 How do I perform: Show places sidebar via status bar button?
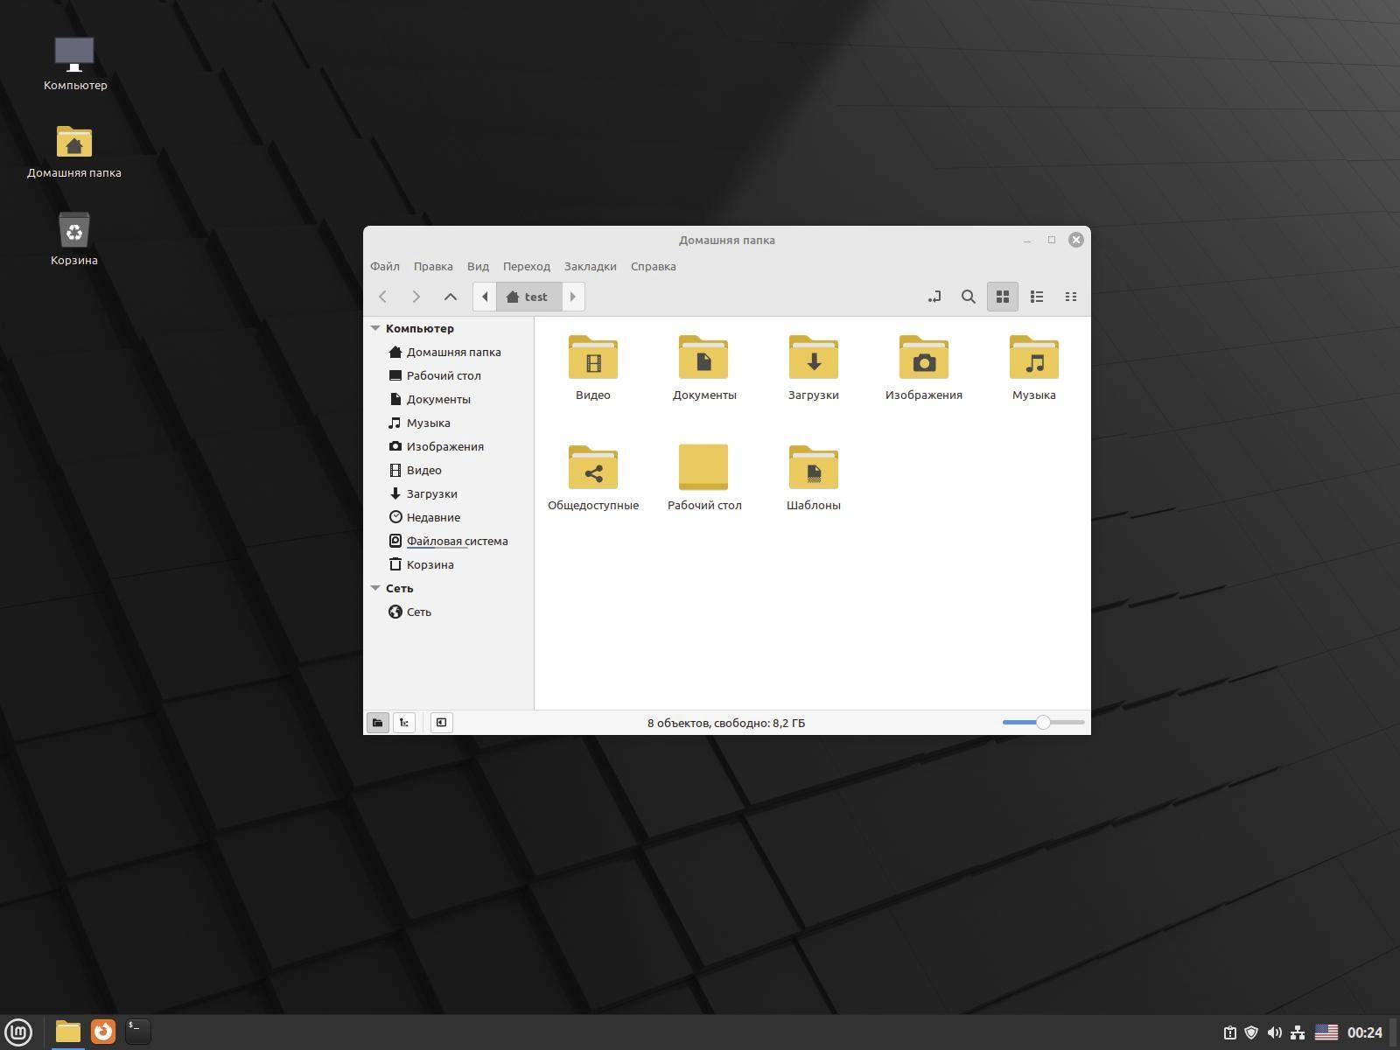378,723
